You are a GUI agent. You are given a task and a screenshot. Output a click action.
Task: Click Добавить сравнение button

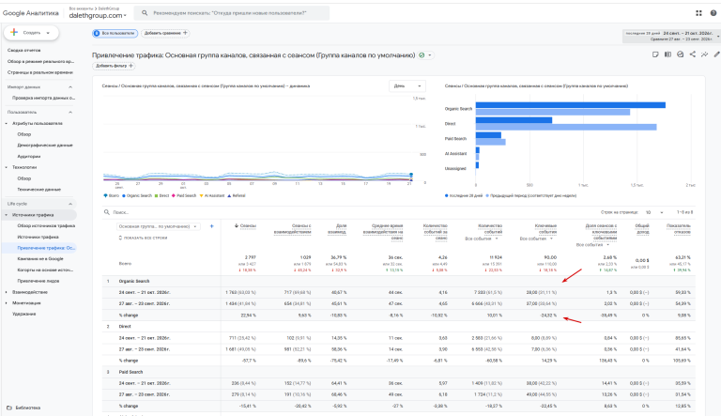pyautogui.click(x=165, y=33)
